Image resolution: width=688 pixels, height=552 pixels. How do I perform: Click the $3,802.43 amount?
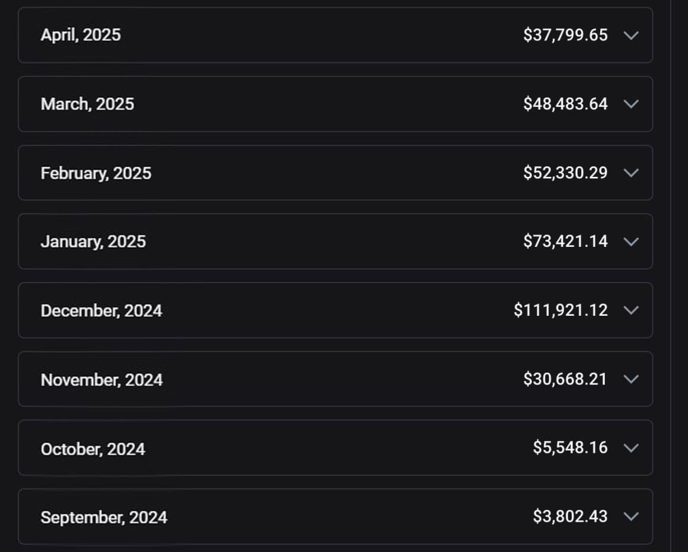(570, 516)
